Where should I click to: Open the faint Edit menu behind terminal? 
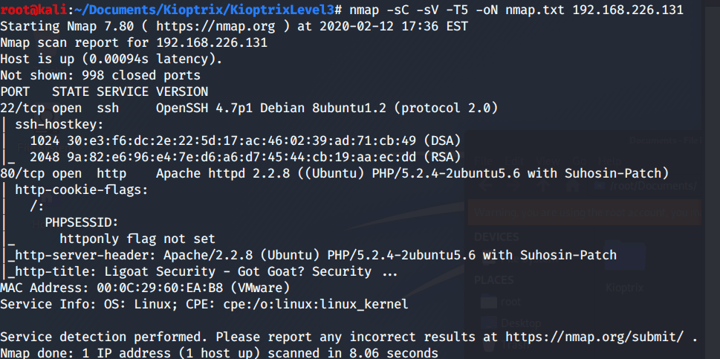[x=514, y=161]
